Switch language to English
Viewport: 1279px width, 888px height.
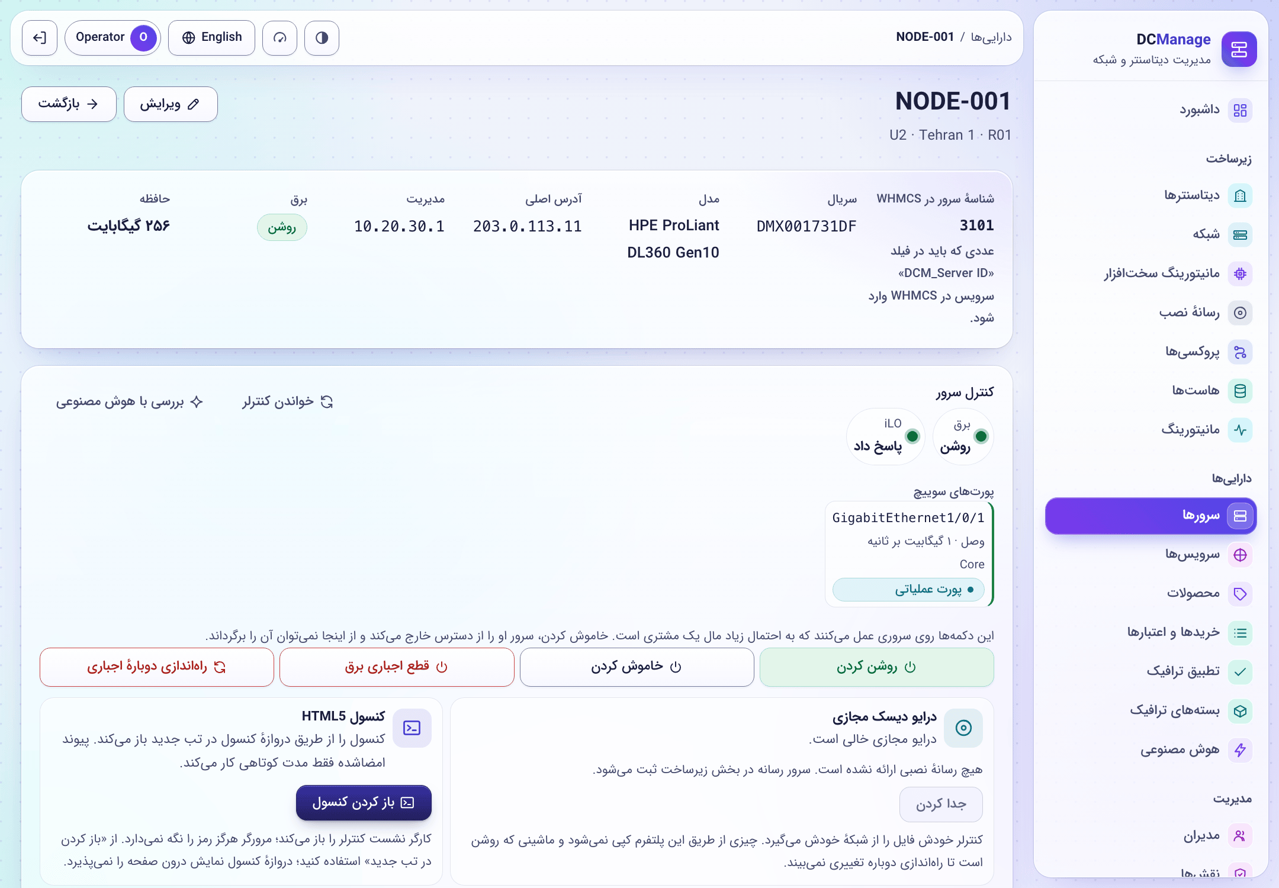coord(211,38)
